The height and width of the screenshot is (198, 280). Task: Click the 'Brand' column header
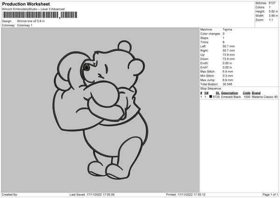point(256,93)
